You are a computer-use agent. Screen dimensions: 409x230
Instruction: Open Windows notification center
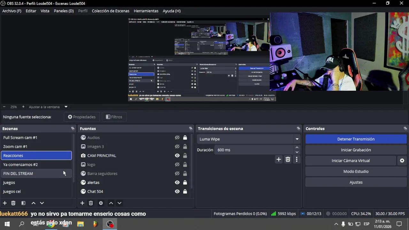click(399, 224)
